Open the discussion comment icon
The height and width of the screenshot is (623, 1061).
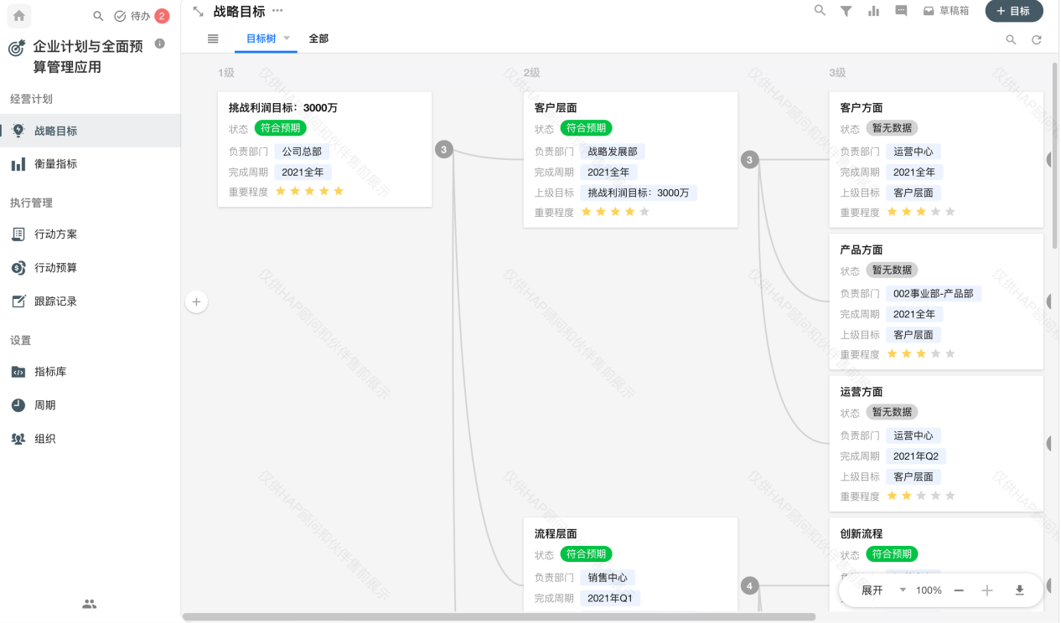902,11
